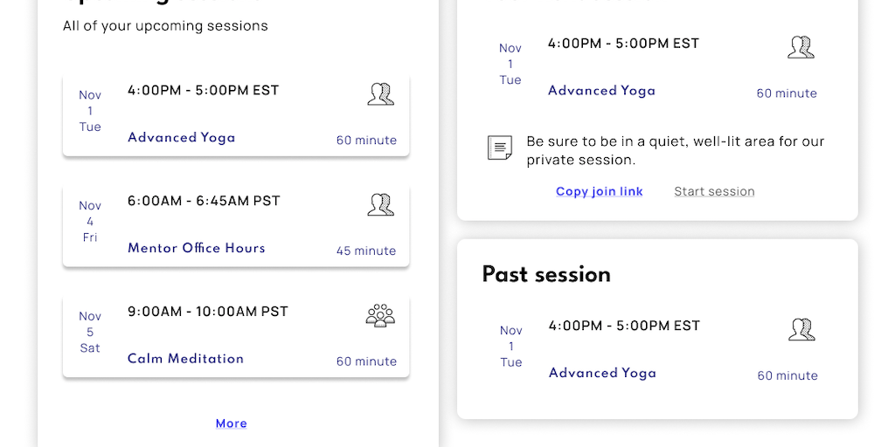Click the Nov 4 Fri date label
The width and height of the screenshot is (895, 447).
[90, 222]
